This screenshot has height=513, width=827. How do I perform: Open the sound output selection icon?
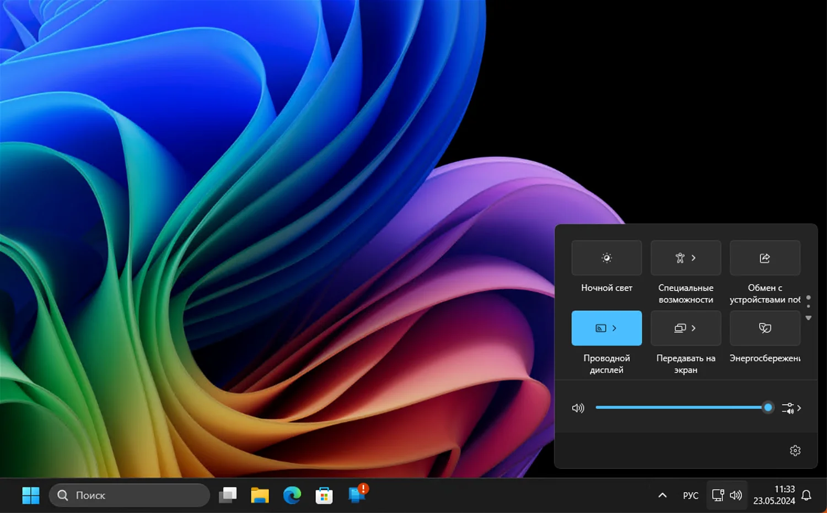point(792,408)
